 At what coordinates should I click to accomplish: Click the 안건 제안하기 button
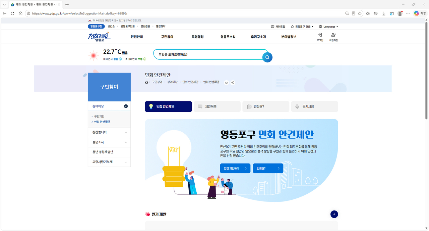point(235,168)
